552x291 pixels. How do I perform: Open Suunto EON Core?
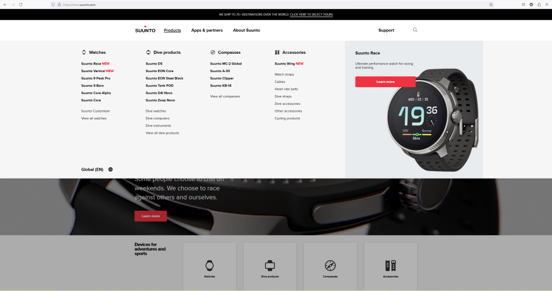point(160,71)
